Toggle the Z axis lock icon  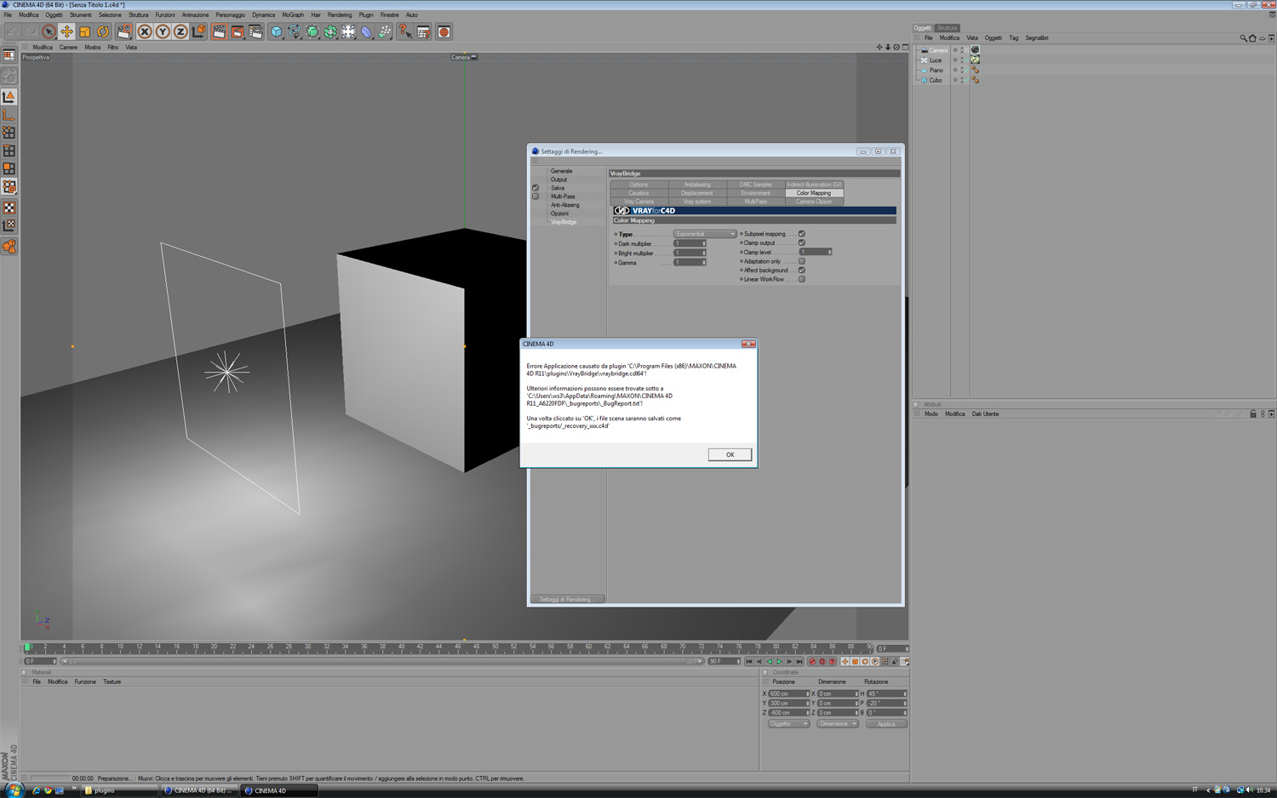(x=180, y=31)
